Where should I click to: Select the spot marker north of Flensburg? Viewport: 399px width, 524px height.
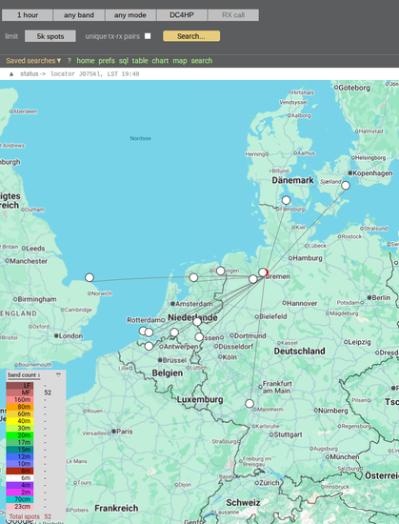tap(286, 200)
